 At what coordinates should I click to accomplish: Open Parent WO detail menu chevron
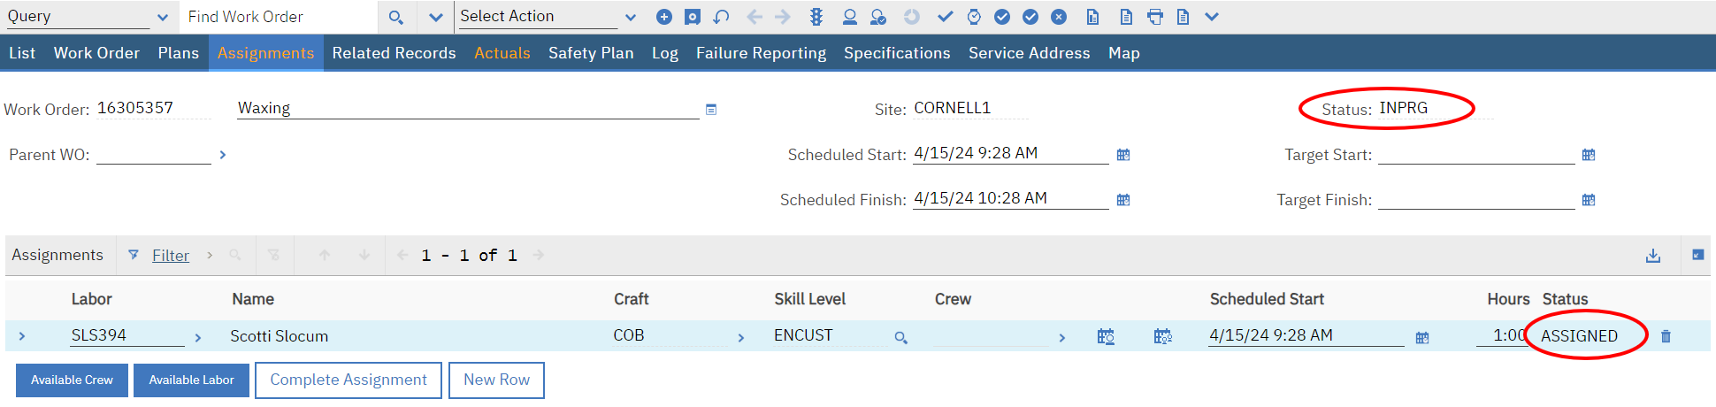pyautogui.click(x=223, y=155)
